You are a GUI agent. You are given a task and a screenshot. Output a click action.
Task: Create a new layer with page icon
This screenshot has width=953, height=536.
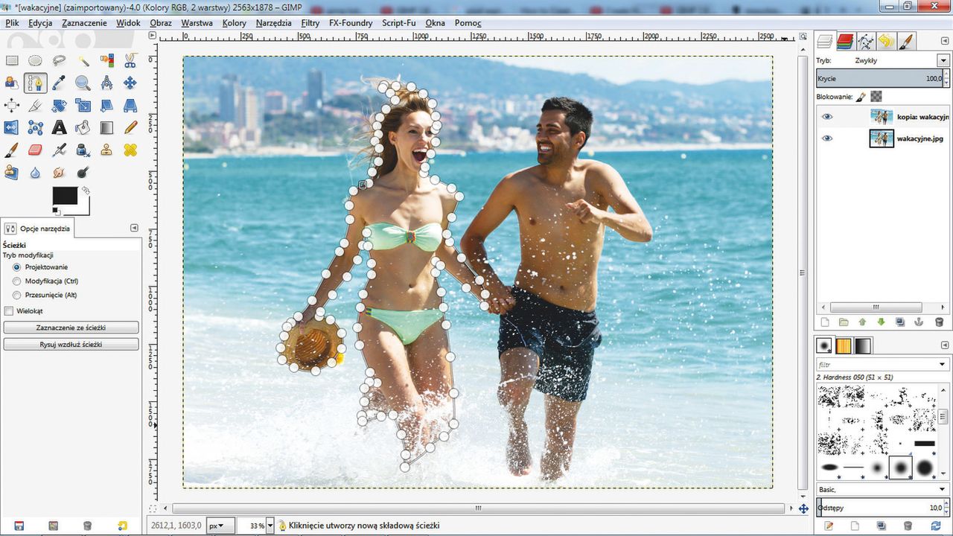click(824, 322)
